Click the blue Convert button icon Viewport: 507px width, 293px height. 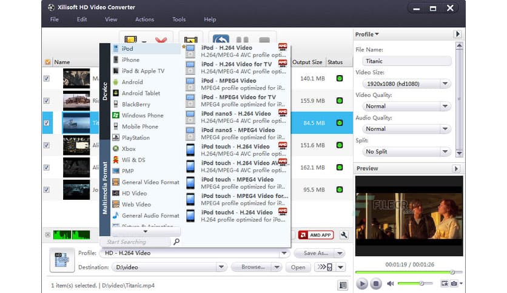(x=221, y=39)
